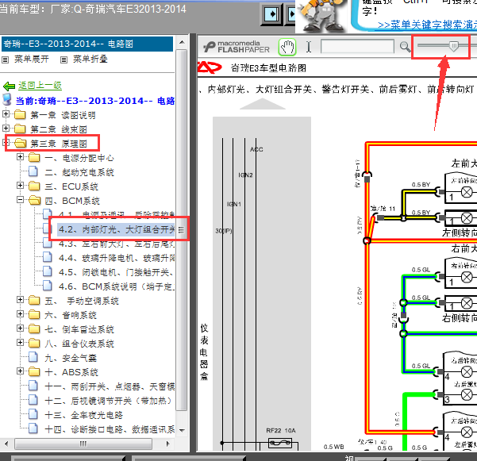This screenshot has width=477, height=461.
Task: Open 九、安全气囊 tree item
Action: tap(71, 358)
